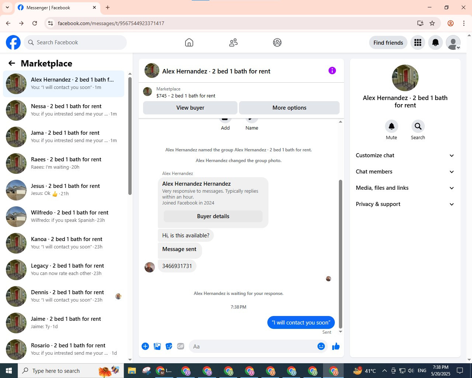472x378 pixels.
Task: Search in conversation magnifier icon
Action: point(418,126)
